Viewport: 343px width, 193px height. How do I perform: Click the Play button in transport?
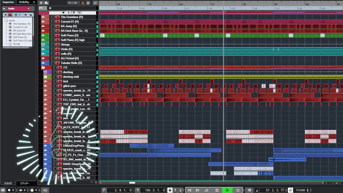click(x=227, y=190)
